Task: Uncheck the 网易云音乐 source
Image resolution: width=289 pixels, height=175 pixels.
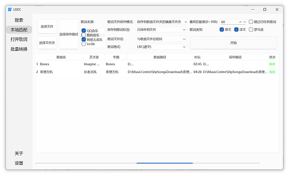Action: click(84, 40)
